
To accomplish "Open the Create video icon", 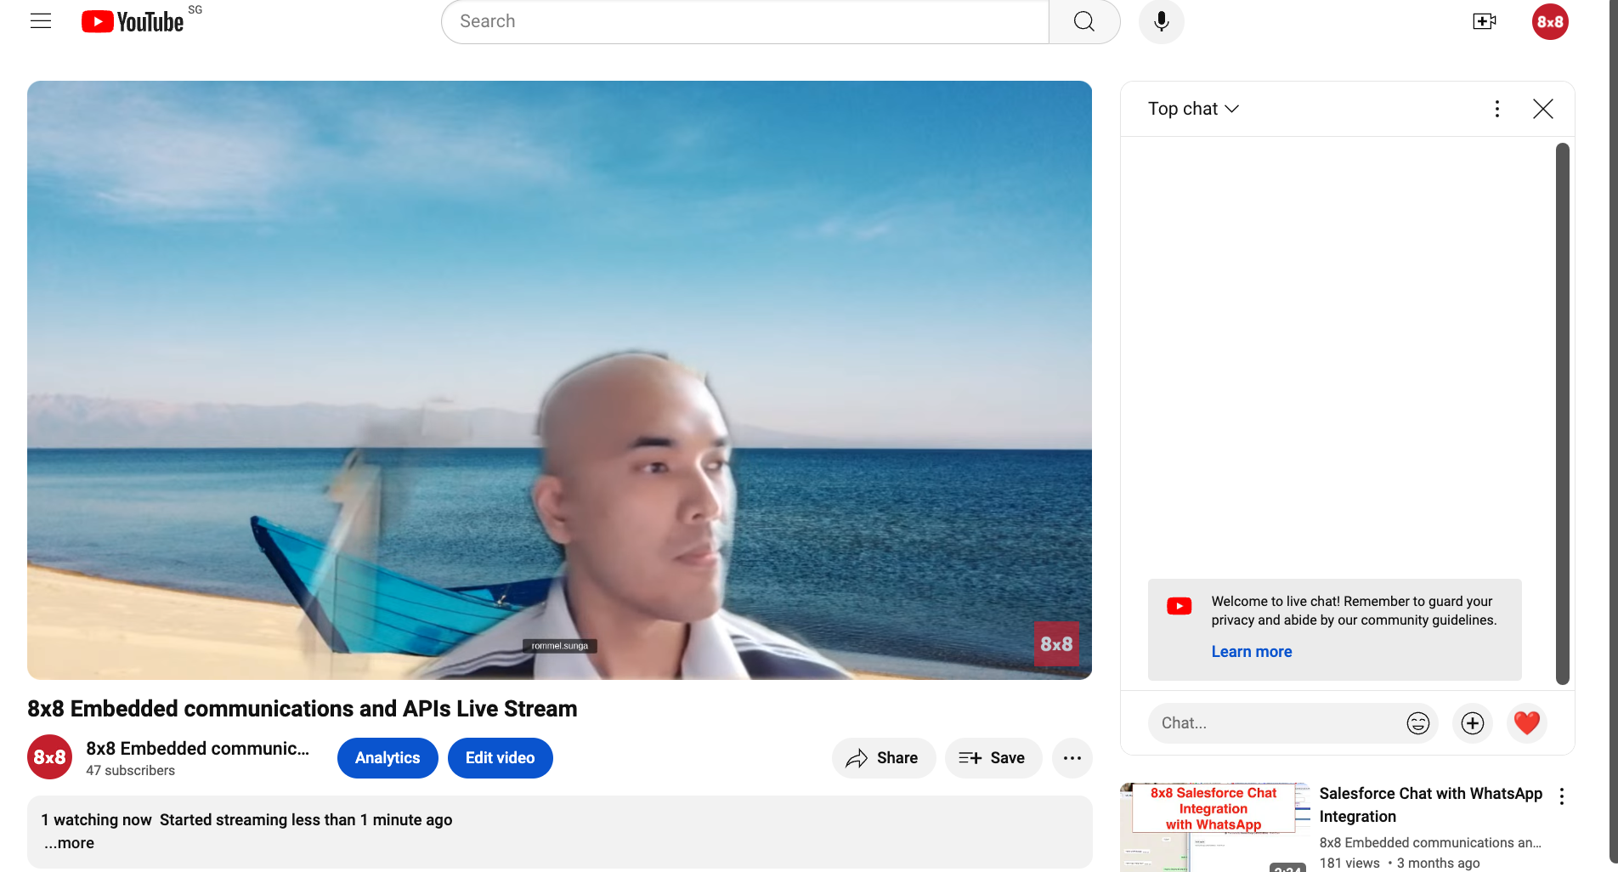I will pyautogui.click(x=1484, y=21).
